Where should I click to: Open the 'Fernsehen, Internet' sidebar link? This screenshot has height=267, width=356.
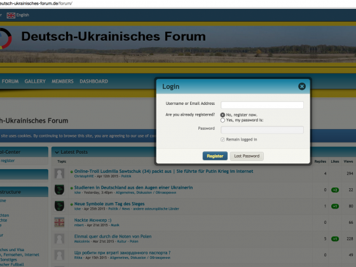coord(22,255)
